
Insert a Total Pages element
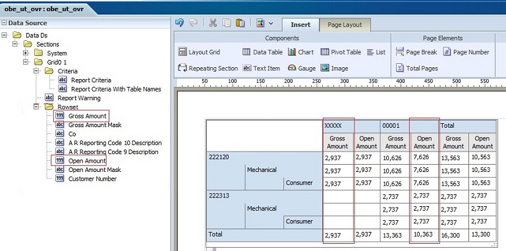tap(417, 68)
